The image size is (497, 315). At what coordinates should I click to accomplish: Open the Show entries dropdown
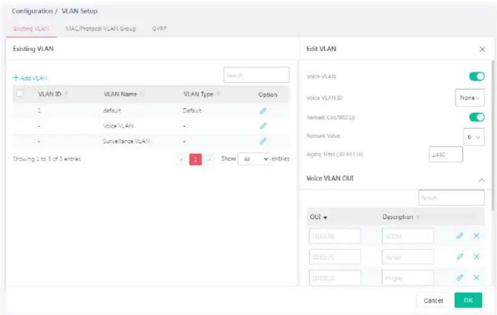coord(254,159)
